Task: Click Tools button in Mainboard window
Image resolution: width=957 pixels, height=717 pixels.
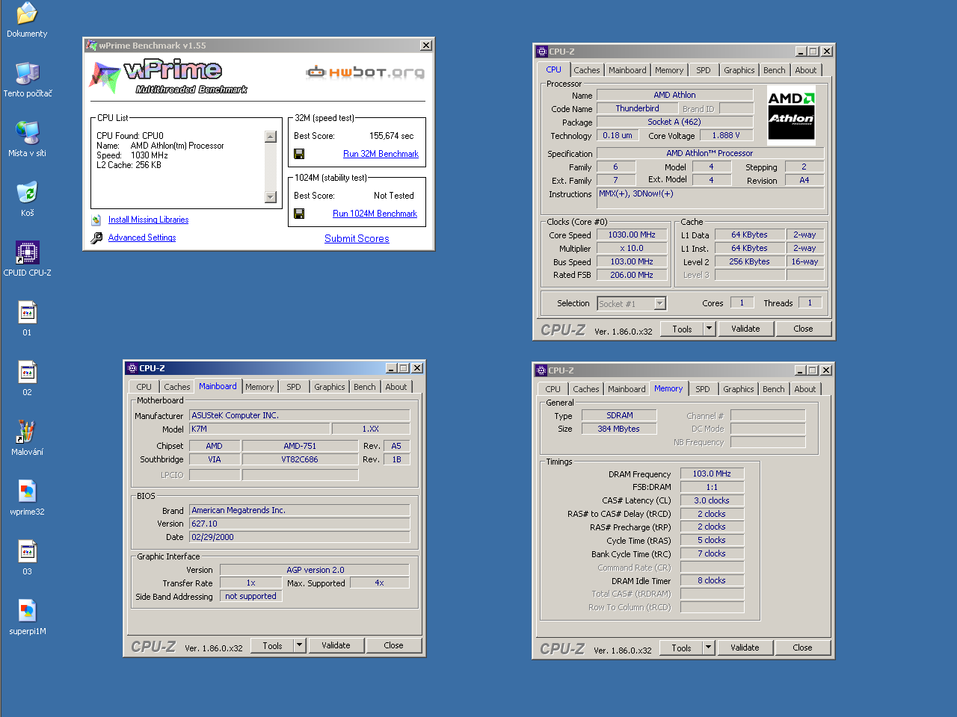Action: pos(272,645)
